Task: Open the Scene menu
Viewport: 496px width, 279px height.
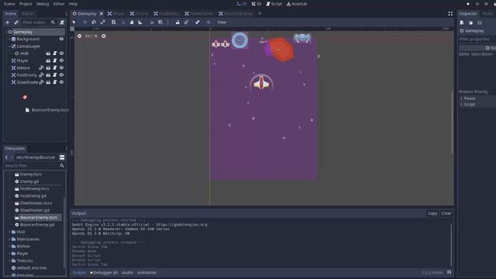Action: pyautogui.click(x=9, y=4)
